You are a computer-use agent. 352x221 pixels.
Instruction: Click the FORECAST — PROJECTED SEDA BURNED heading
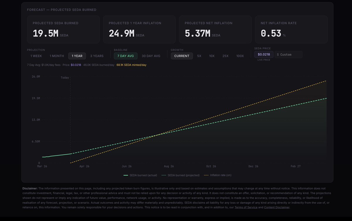tap(62, 10)
